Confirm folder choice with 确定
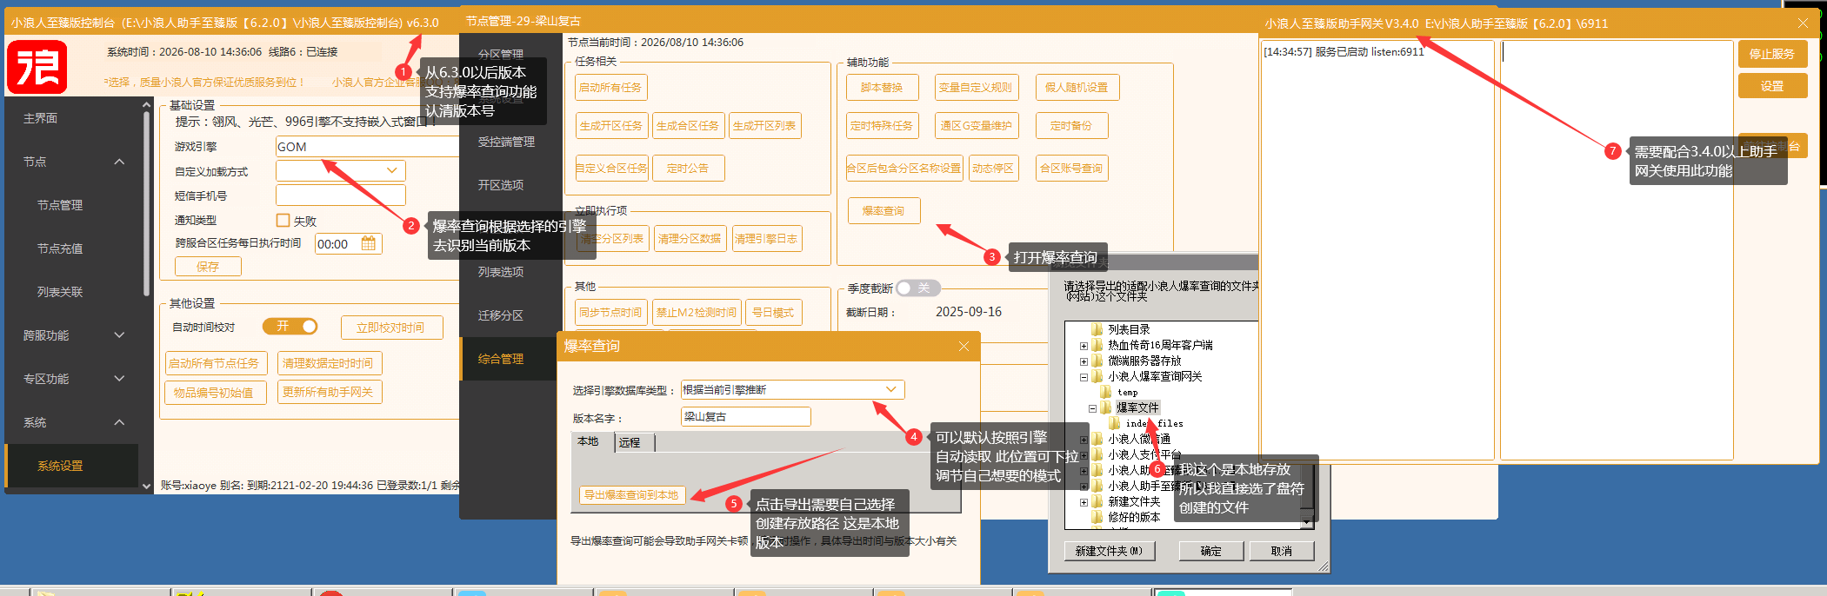The height and width of the screenshot is (596, 1827). [x=1211, y=551]
